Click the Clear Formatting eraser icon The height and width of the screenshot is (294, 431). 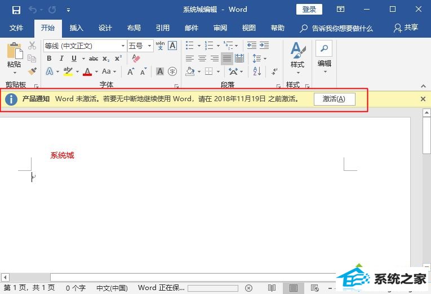(135, 58)
